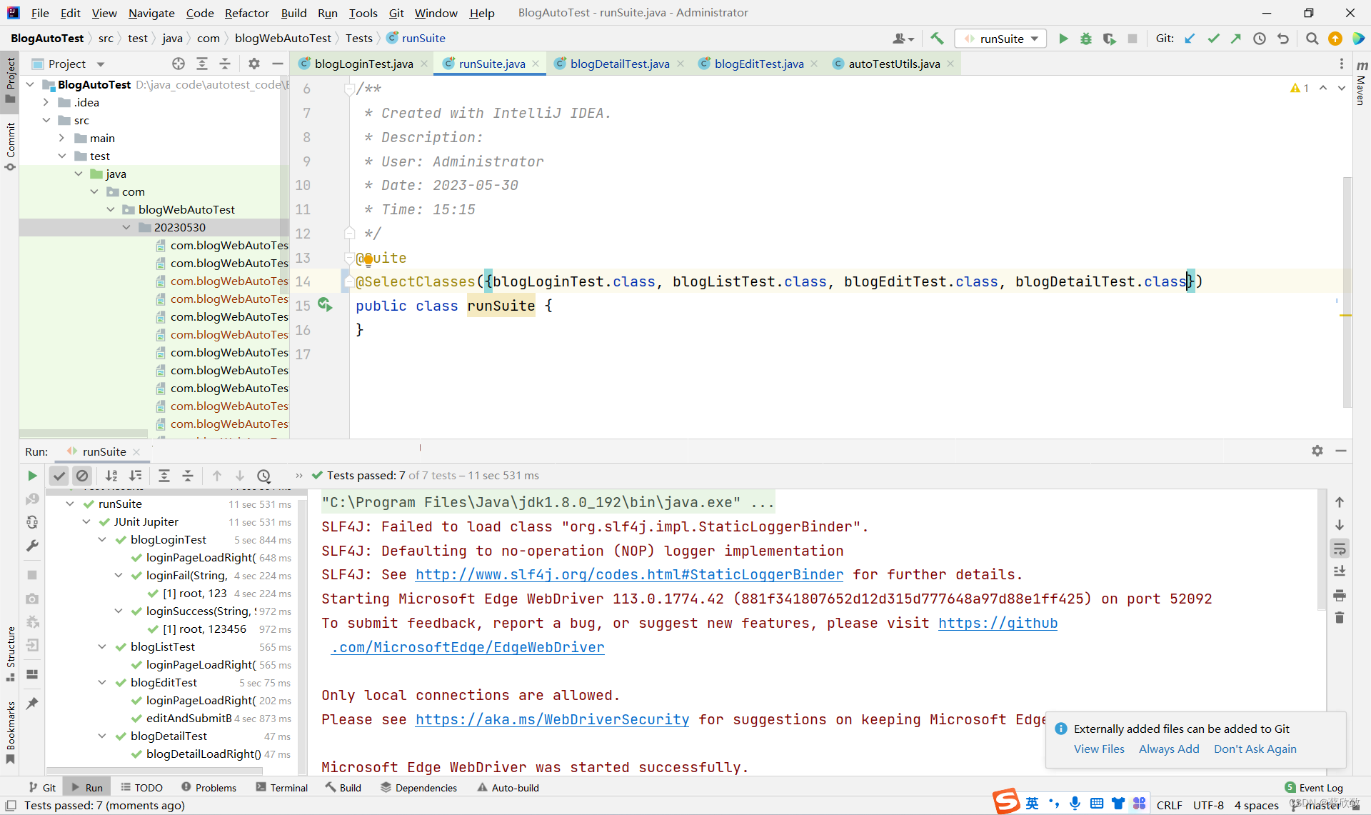Open the Terminal tool window

(281, 787)
